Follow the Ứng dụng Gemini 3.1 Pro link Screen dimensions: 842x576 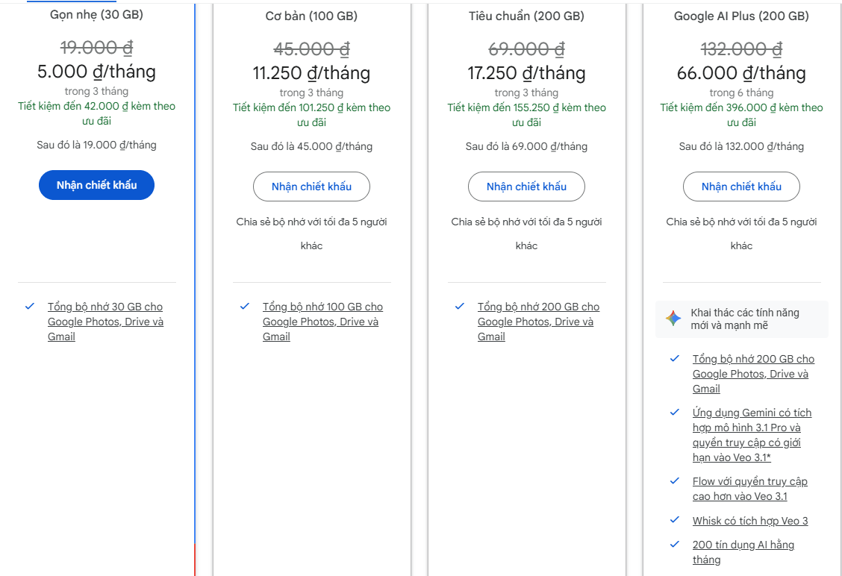click(x=752, y=435)
